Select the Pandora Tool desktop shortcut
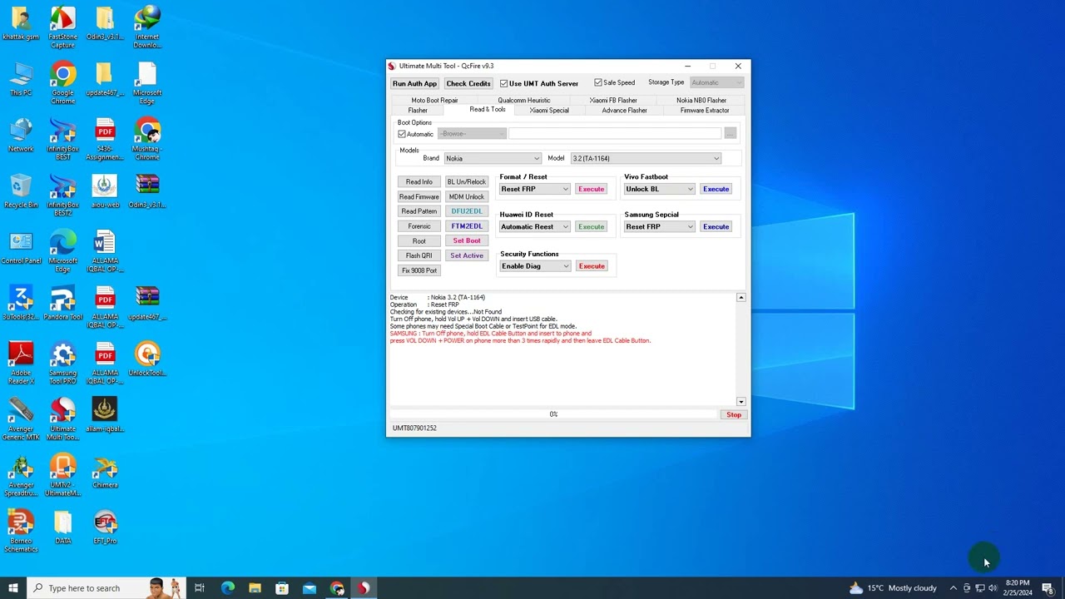 (62, 303)
